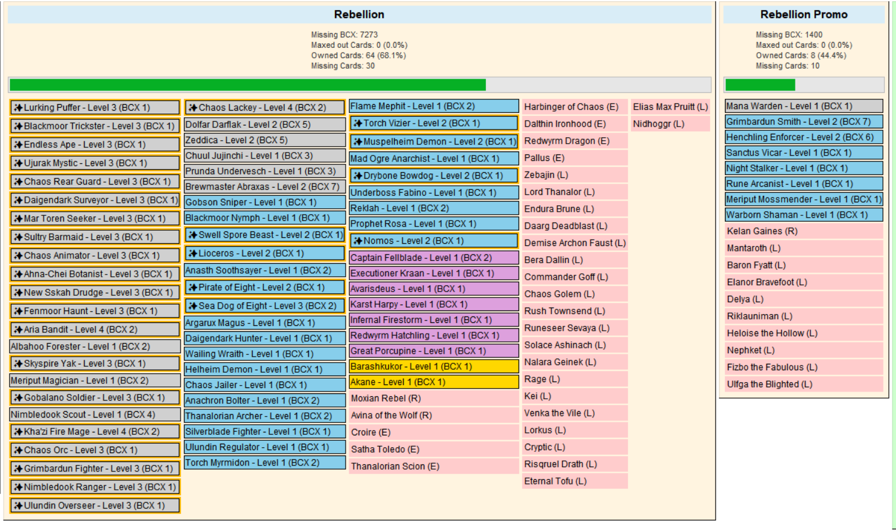The width and height of the screenshot is (896, 530).
Task: Click the icon next to Chaos Lackey
Action: [193, 108]
